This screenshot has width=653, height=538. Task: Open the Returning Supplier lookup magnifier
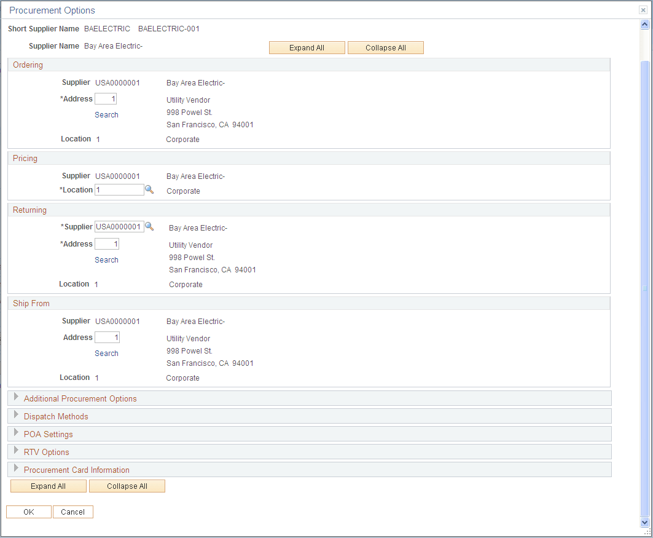coord(149,226)
